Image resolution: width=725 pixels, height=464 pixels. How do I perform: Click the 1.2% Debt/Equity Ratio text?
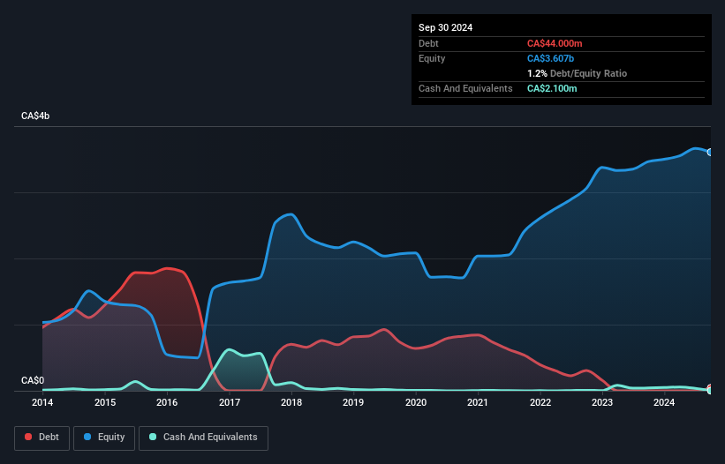577,73
